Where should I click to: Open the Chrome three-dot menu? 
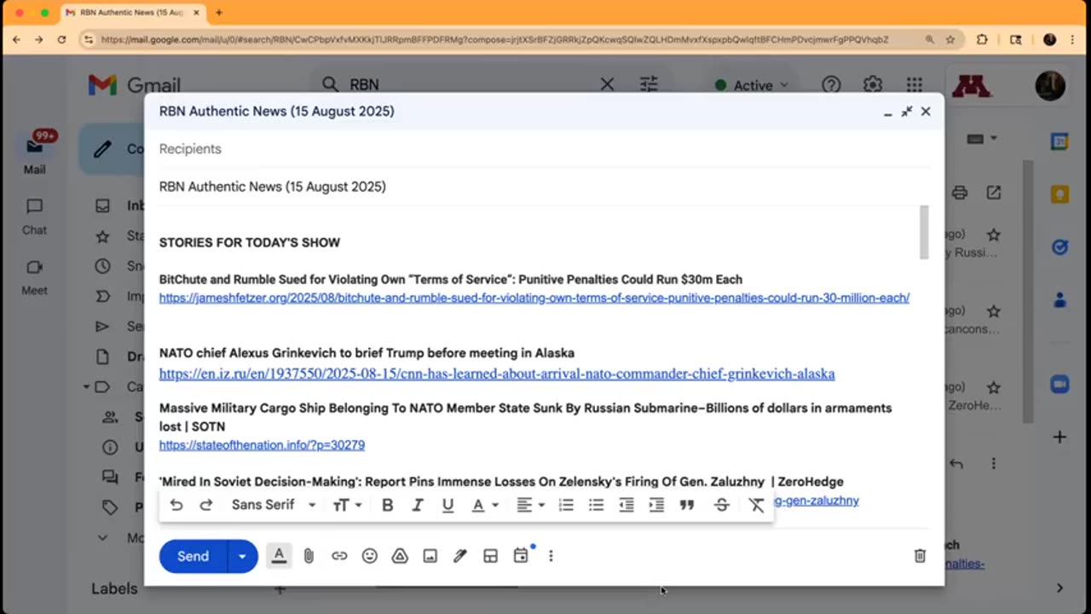pyautogui.click(x=1074, y=39)
